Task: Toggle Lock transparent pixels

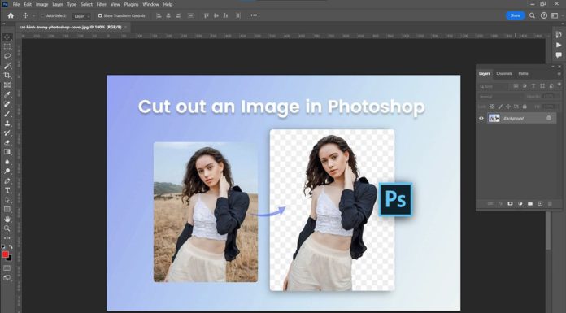Action: point(492,107)
